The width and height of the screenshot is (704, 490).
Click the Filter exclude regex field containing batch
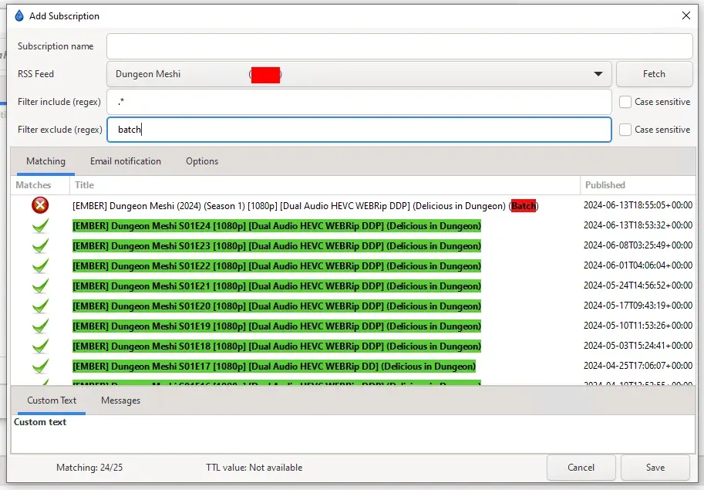click(x=359, y=130)
